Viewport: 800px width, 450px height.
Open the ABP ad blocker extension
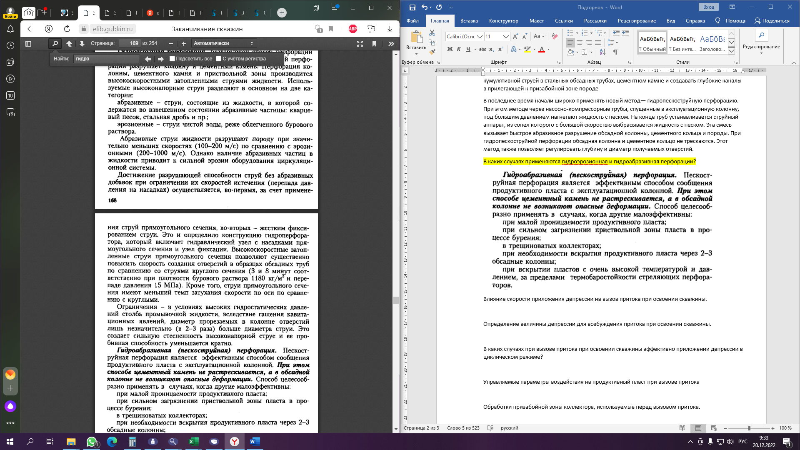(353, 29)
